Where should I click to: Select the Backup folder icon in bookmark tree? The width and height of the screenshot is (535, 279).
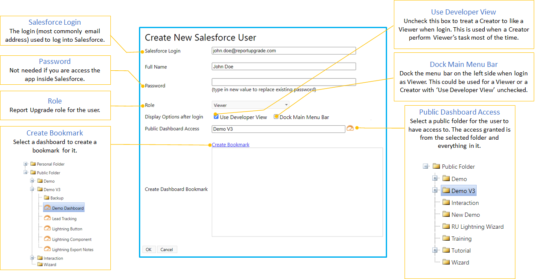pyautogui.click(x=46, y=198)
